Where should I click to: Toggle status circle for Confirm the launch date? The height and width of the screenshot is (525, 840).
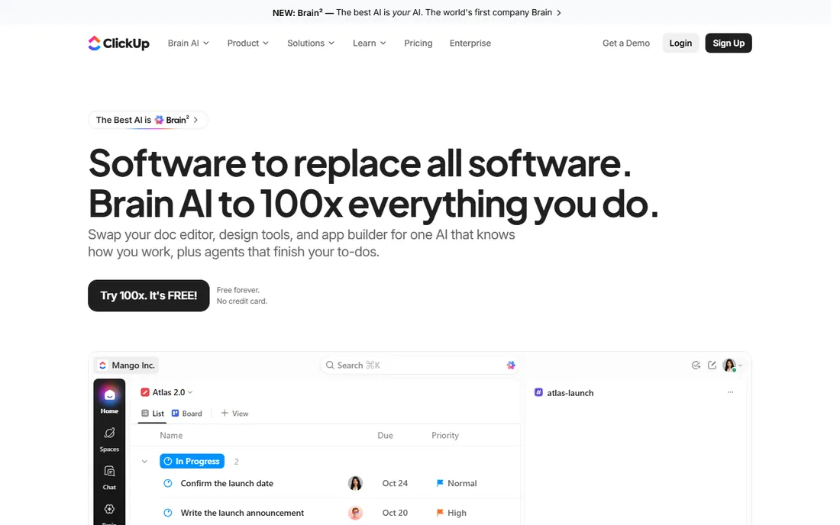coord(168,483)
